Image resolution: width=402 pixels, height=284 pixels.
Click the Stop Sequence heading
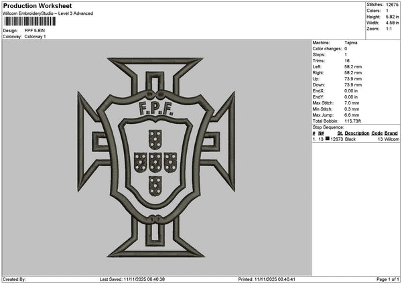(x=328, y=127)
